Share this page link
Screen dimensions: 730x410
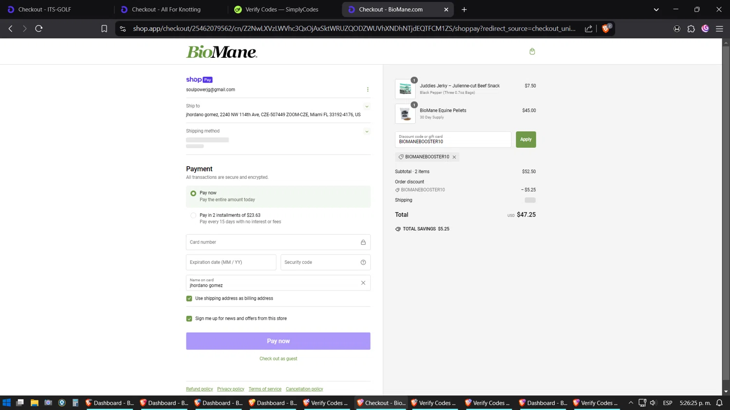point(588,29)
